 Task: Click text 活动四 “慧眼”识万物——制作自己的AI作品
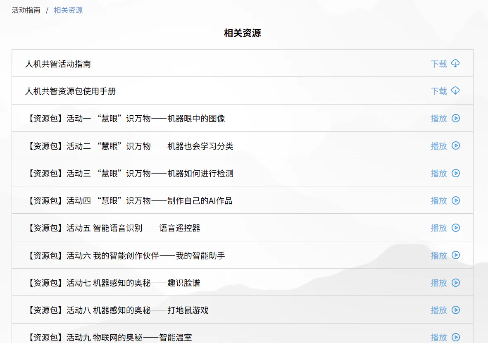tap(150, 201)
